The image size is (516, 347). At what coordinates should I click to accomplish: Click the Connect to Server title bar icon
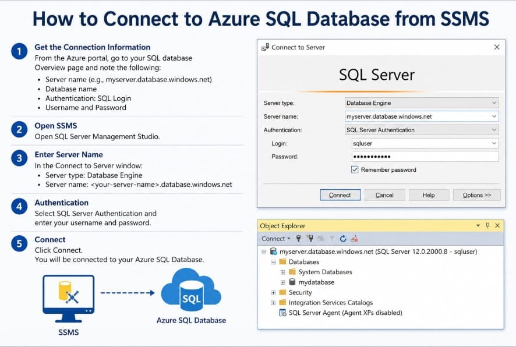tap(265, 47)
